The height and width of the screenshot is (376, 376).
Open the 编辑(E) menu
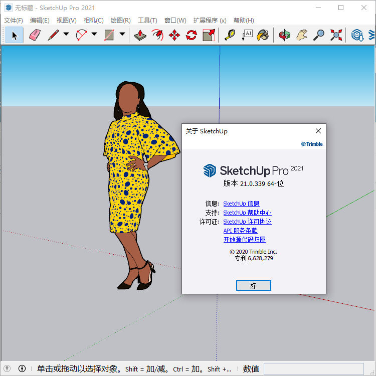coord(40,21)
